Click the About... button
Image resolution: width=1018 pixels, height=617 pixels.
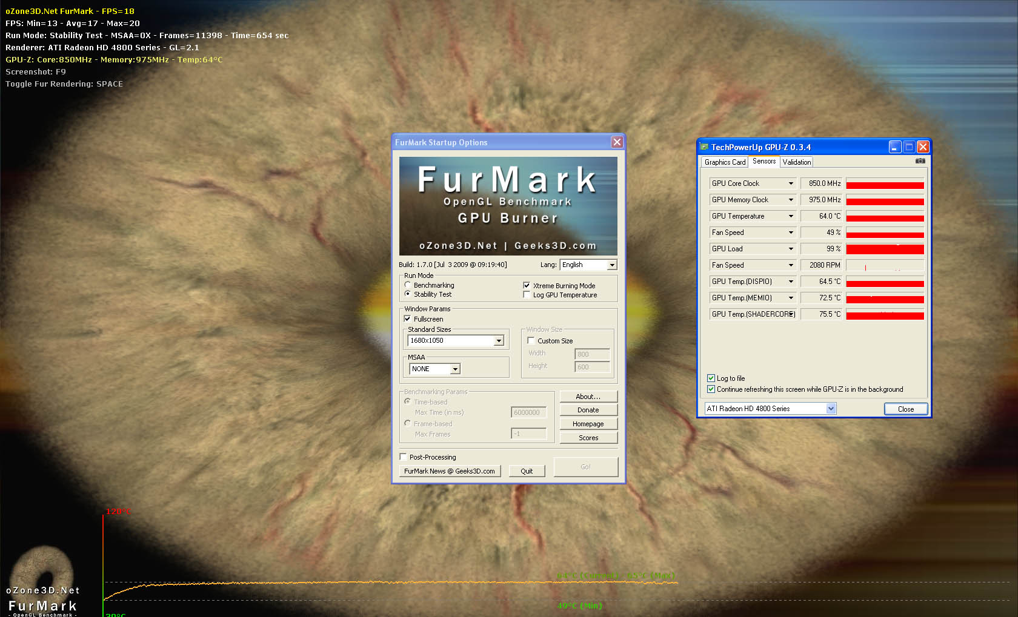click(588, 396)
